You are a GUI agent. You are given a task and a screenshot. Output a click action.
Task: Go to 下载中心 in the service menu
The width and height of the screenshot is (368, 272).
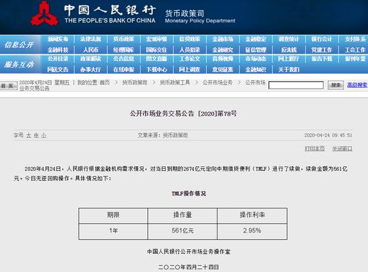(x=157, y=70)
